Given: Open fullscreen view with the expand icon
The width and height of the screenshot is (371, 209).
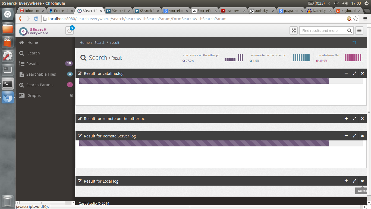Looking at the screenshot, I should (294, 30).
